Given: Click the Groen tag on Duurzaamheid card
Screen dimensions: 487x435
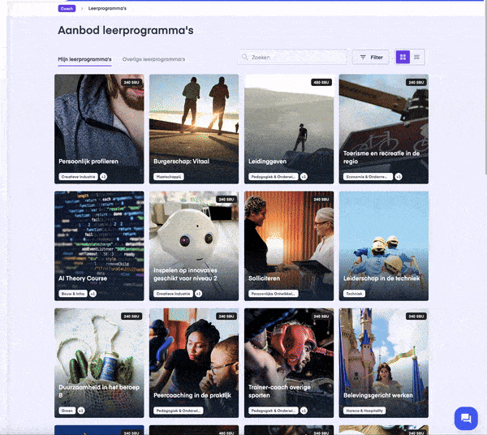Looking at the screenshot, I should click(x=67, y=411).
